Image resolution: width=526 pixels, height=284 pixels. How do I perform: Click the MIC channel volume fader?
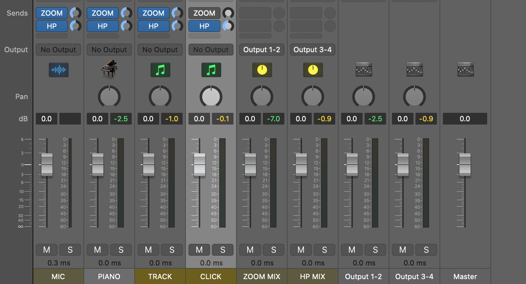pyautogui.click(x=47, y=165)
